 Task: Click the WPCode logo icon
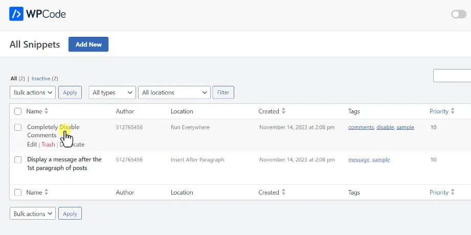[17, 14]
